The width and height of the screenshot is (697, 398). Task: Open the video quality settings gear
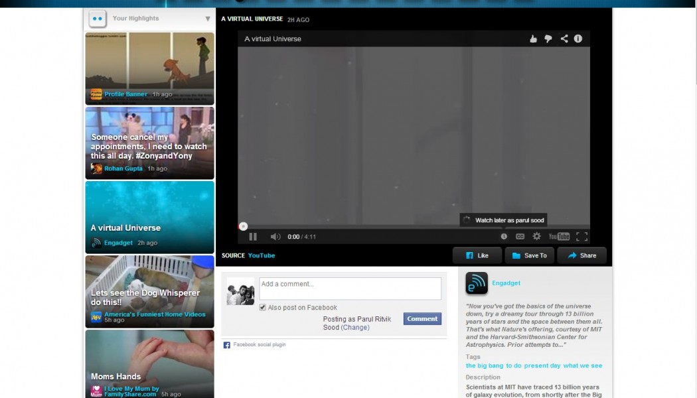pos(536,237)
